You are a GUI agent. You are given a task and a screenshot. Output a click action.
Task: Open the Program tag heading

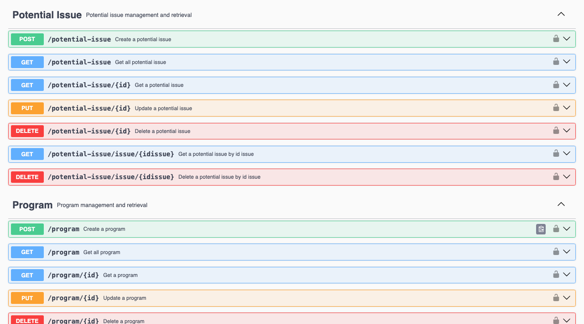point(32,205)
